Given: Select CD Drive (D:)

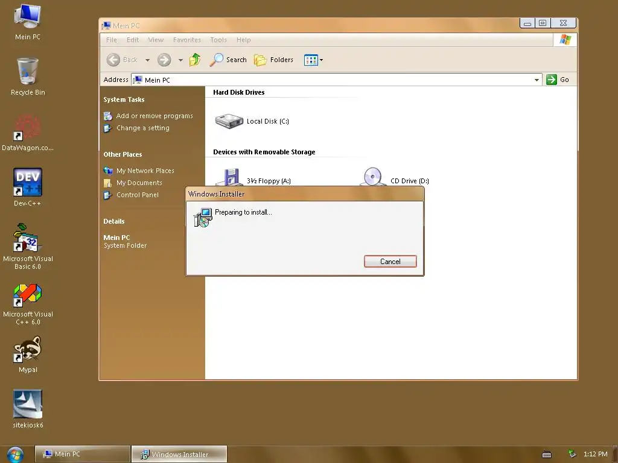Looking at the screenshot, I should pyautogui.click(x=395, y=179).
